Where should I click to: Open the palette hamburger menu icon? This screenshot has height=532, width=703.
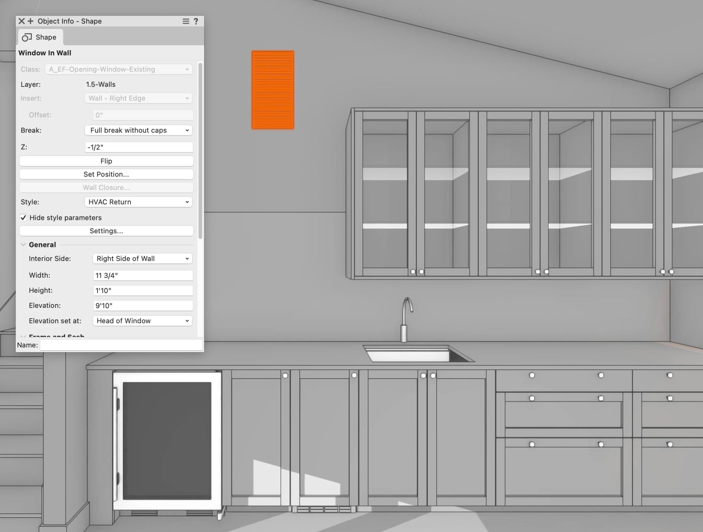(186, 21)
